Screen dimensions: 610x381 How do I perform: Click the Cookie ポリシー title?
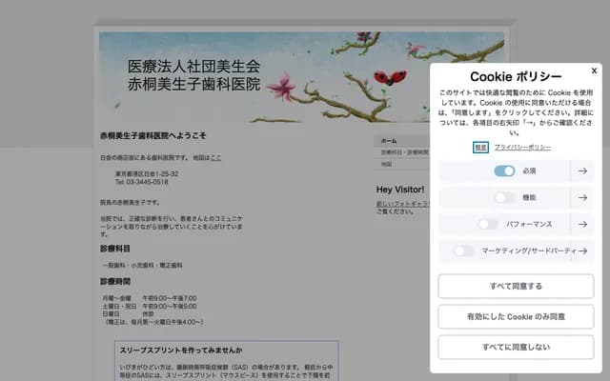tap(516, 76)
